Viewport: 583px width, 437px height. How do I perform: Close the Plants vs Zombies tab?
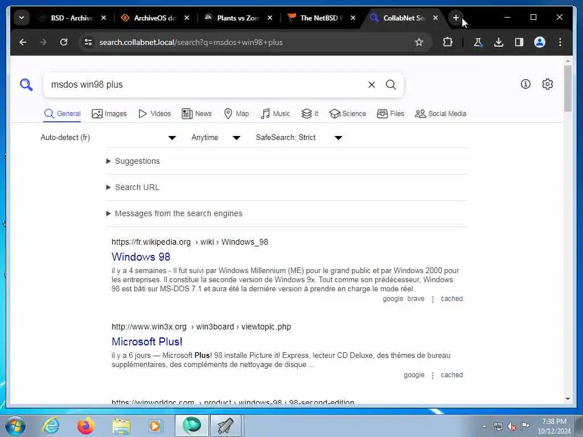[x=270, y=18]
